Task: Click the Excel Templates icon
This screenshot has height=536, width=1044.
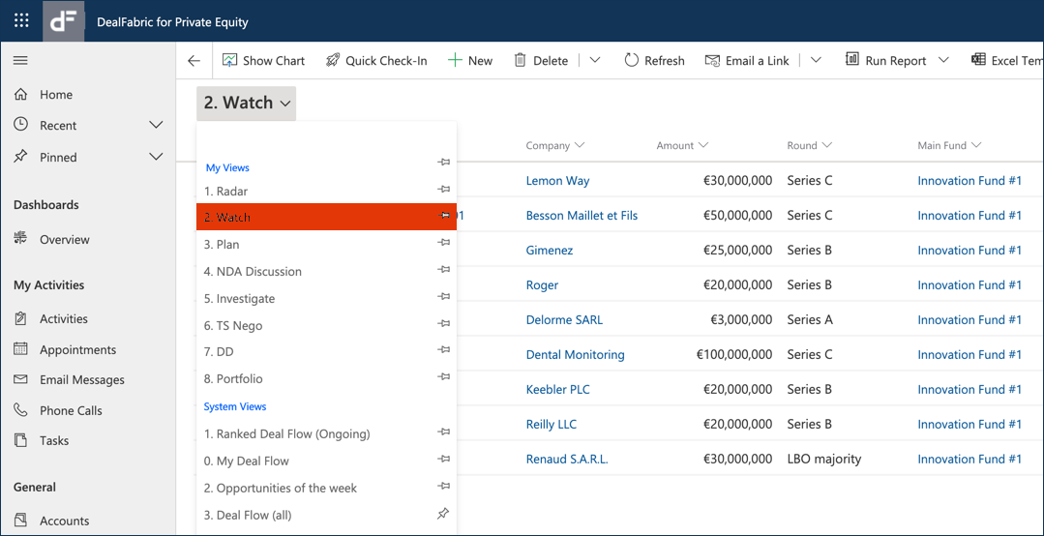Action: [x=978, y=60]
